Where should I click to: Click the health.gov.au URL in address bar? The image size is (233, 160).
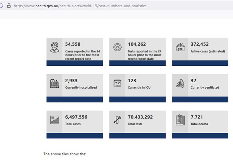pos(80,6)
